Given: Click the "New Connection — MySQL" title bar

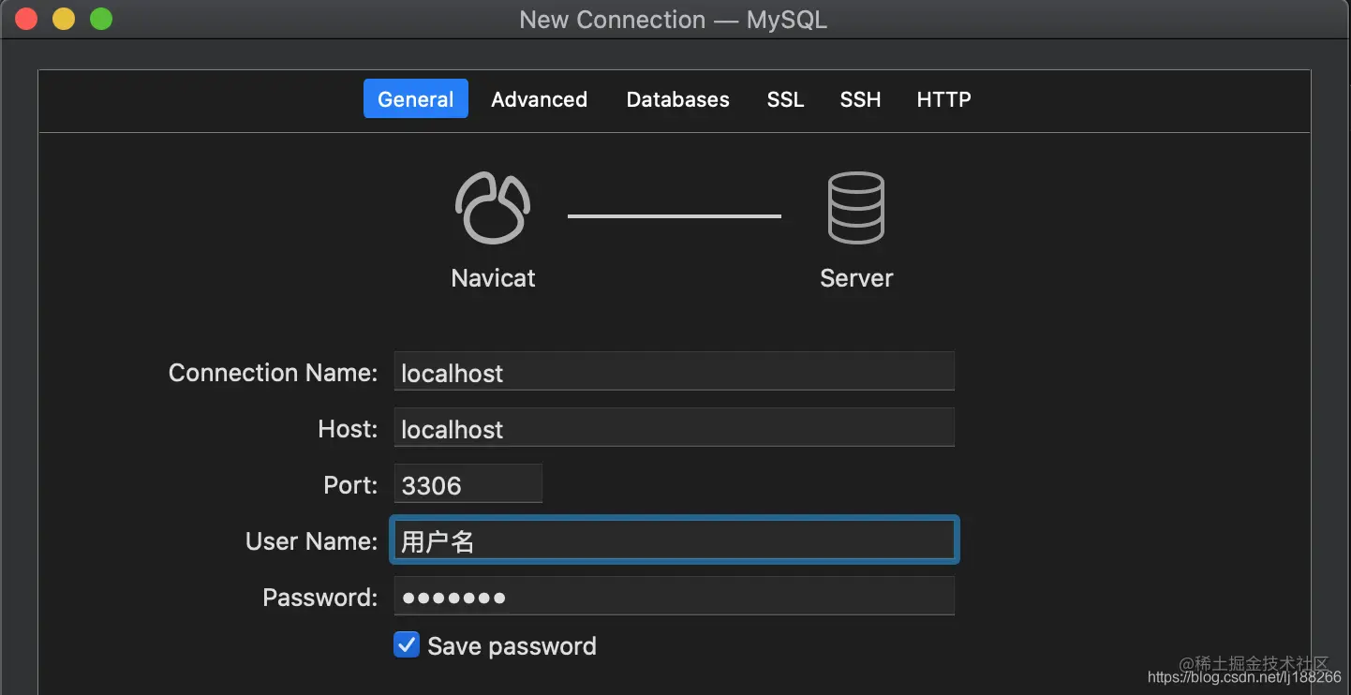Looking at the screenshot, I should (673, 20).
